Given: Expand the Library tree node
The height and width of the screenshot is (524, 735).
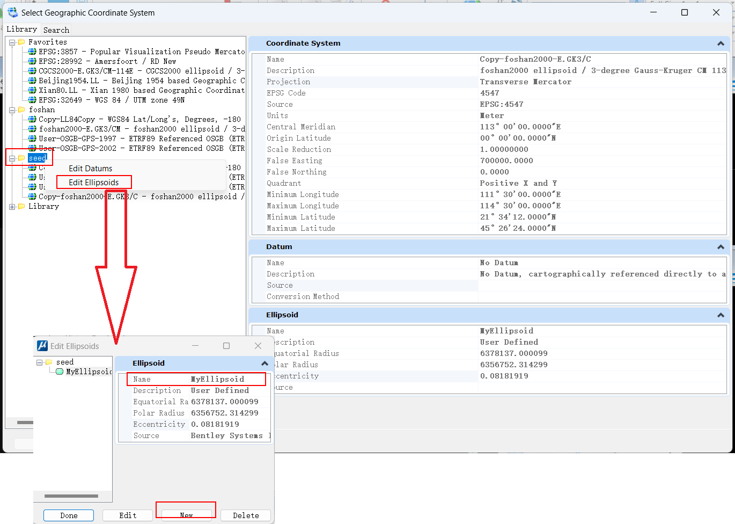Looking at the screenshot, I should pyautogui.click(x=12, y=207).
